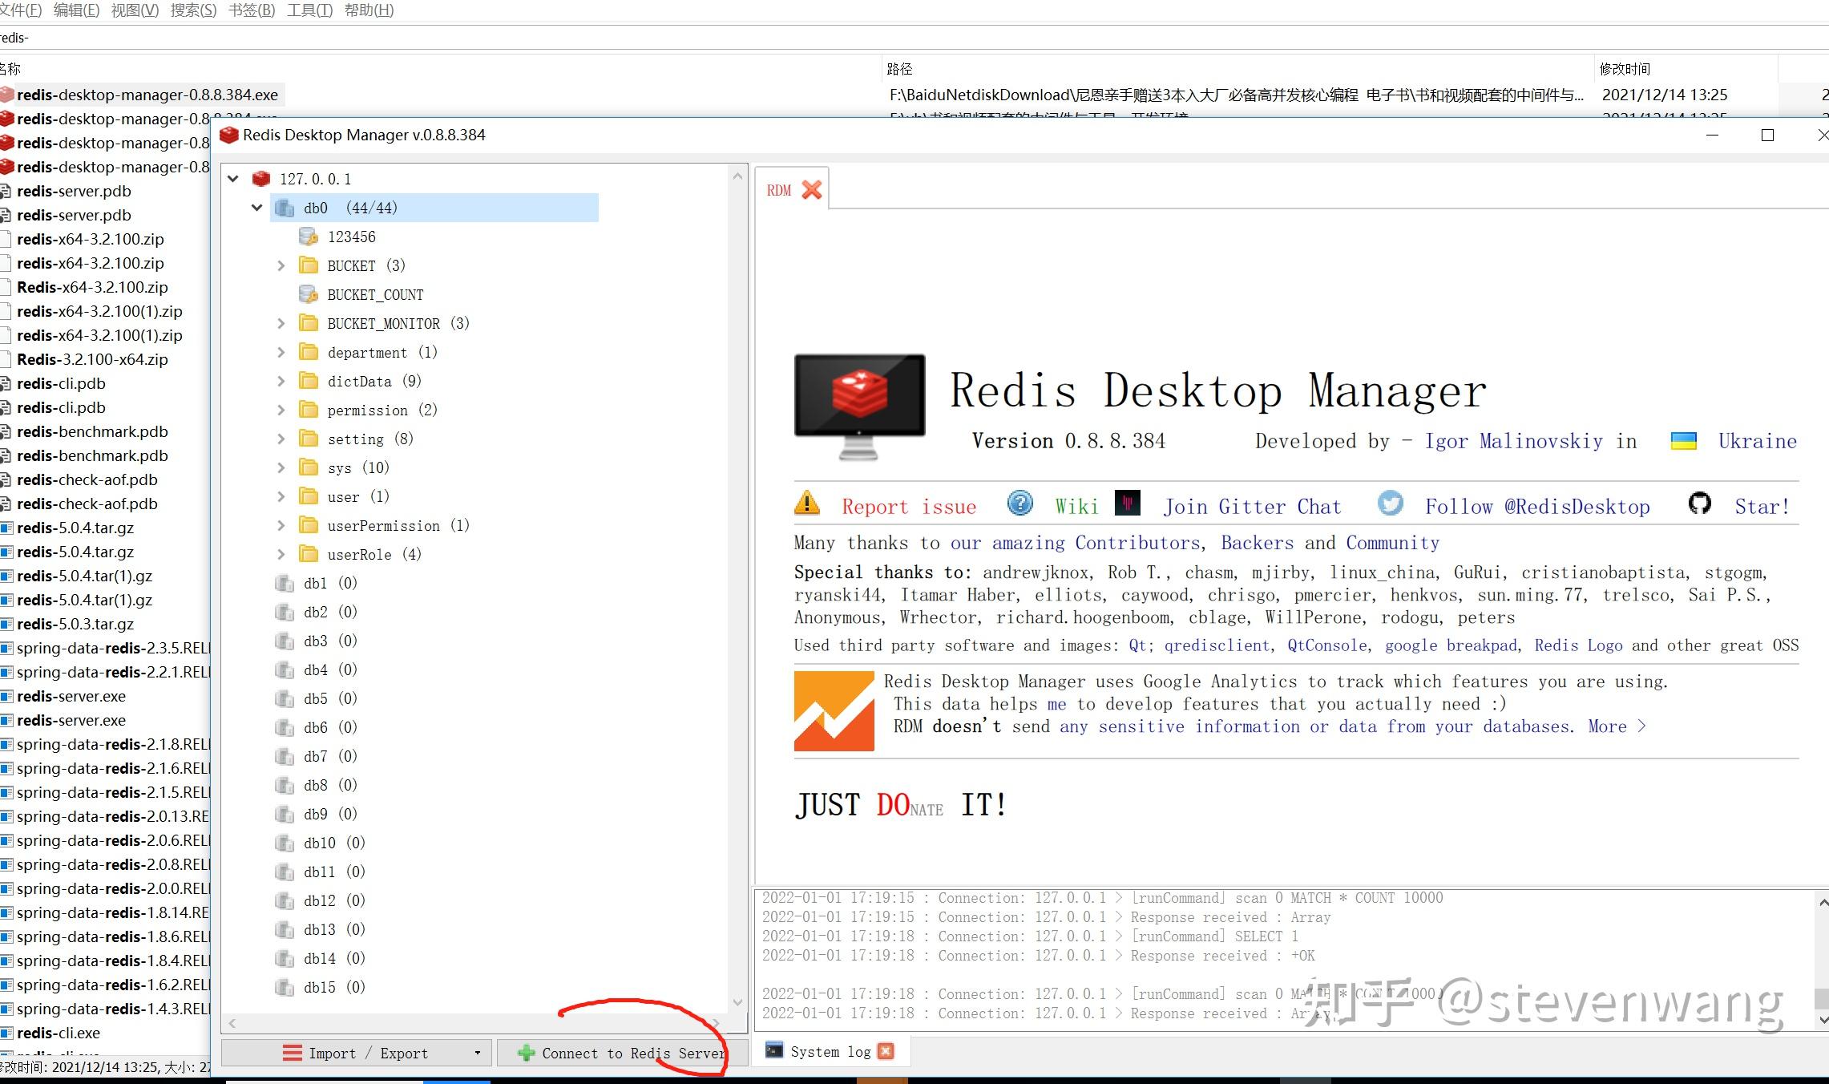Expand the permission (2) folder
Viewport: 1829px width, 1084px height.
pyautogui.click(x=281, y=410)
